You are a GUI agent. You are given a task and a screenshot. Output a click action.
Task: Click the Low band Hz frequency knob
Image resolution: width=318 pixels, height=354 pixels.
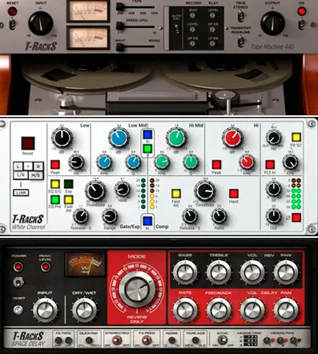coord(76,162)
